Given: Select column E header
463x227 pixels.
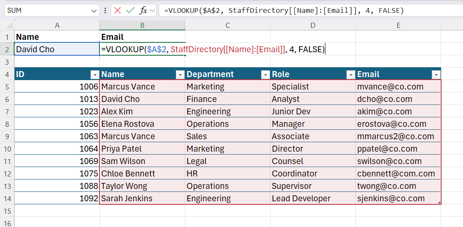Looking at the screenshot, I should [x=398, y=25].
